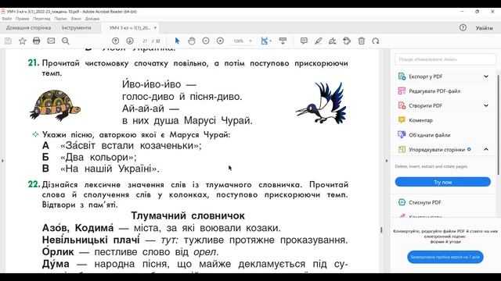501x281 pixels.
Task: Open the sign document tool
Action: [x=332, y=41]
